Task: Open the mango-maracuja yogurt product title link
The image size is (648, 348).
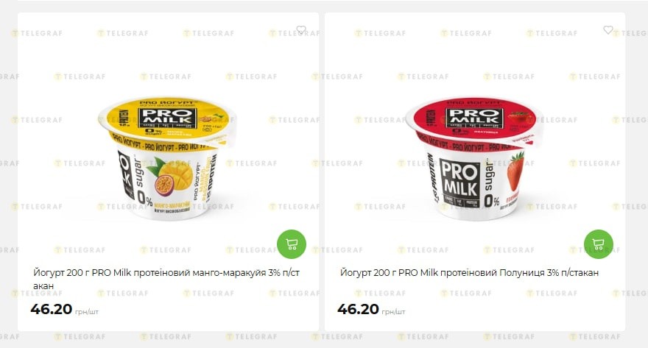Action: pyautogui.click(x=166, y=279)
